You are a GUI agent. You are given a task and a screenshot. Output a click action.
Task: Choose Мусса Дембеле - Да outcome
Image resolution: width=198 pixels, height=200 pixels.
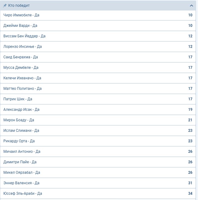click(98, 68)
